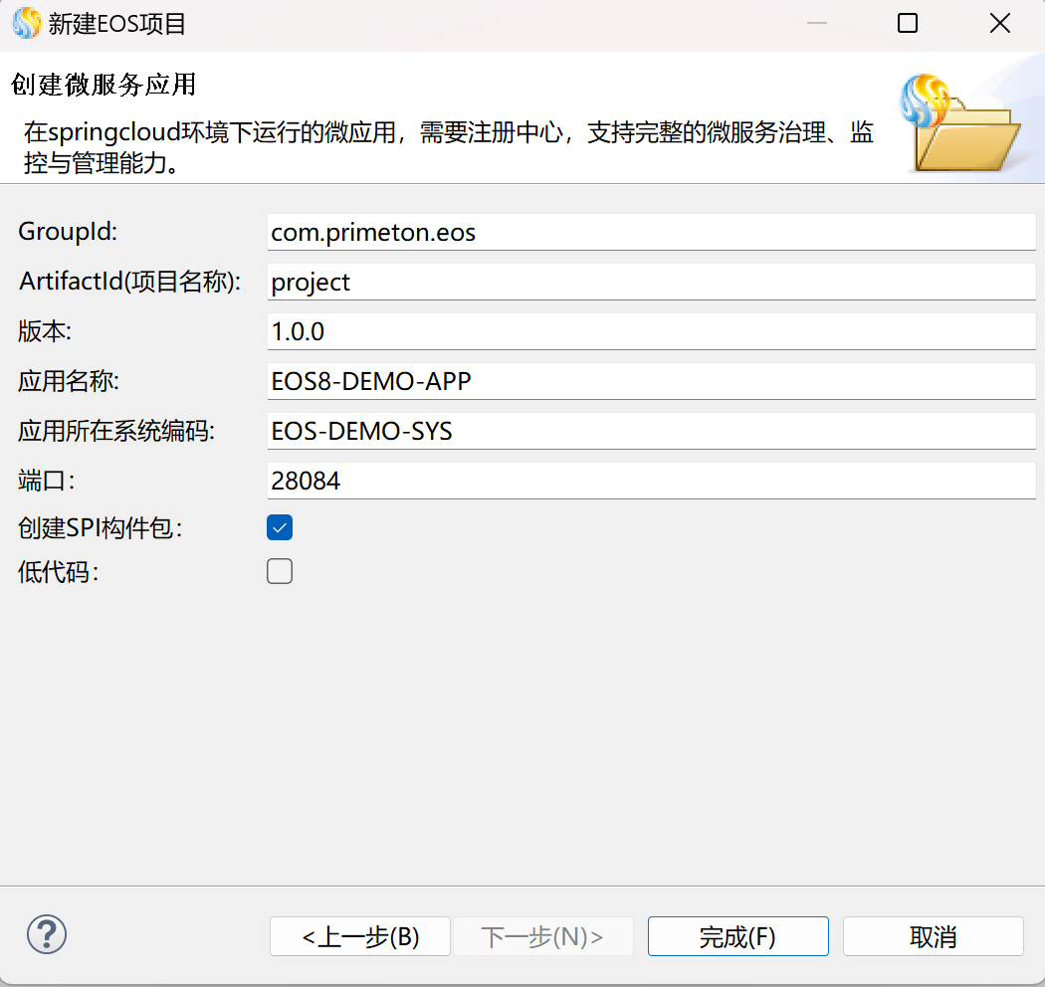Enable the 低代码 checkbox

(280, 571)
